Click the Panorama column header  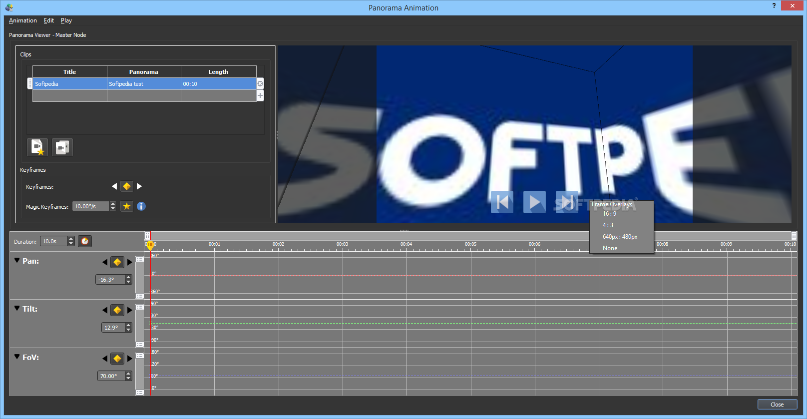tap(144, 72)
